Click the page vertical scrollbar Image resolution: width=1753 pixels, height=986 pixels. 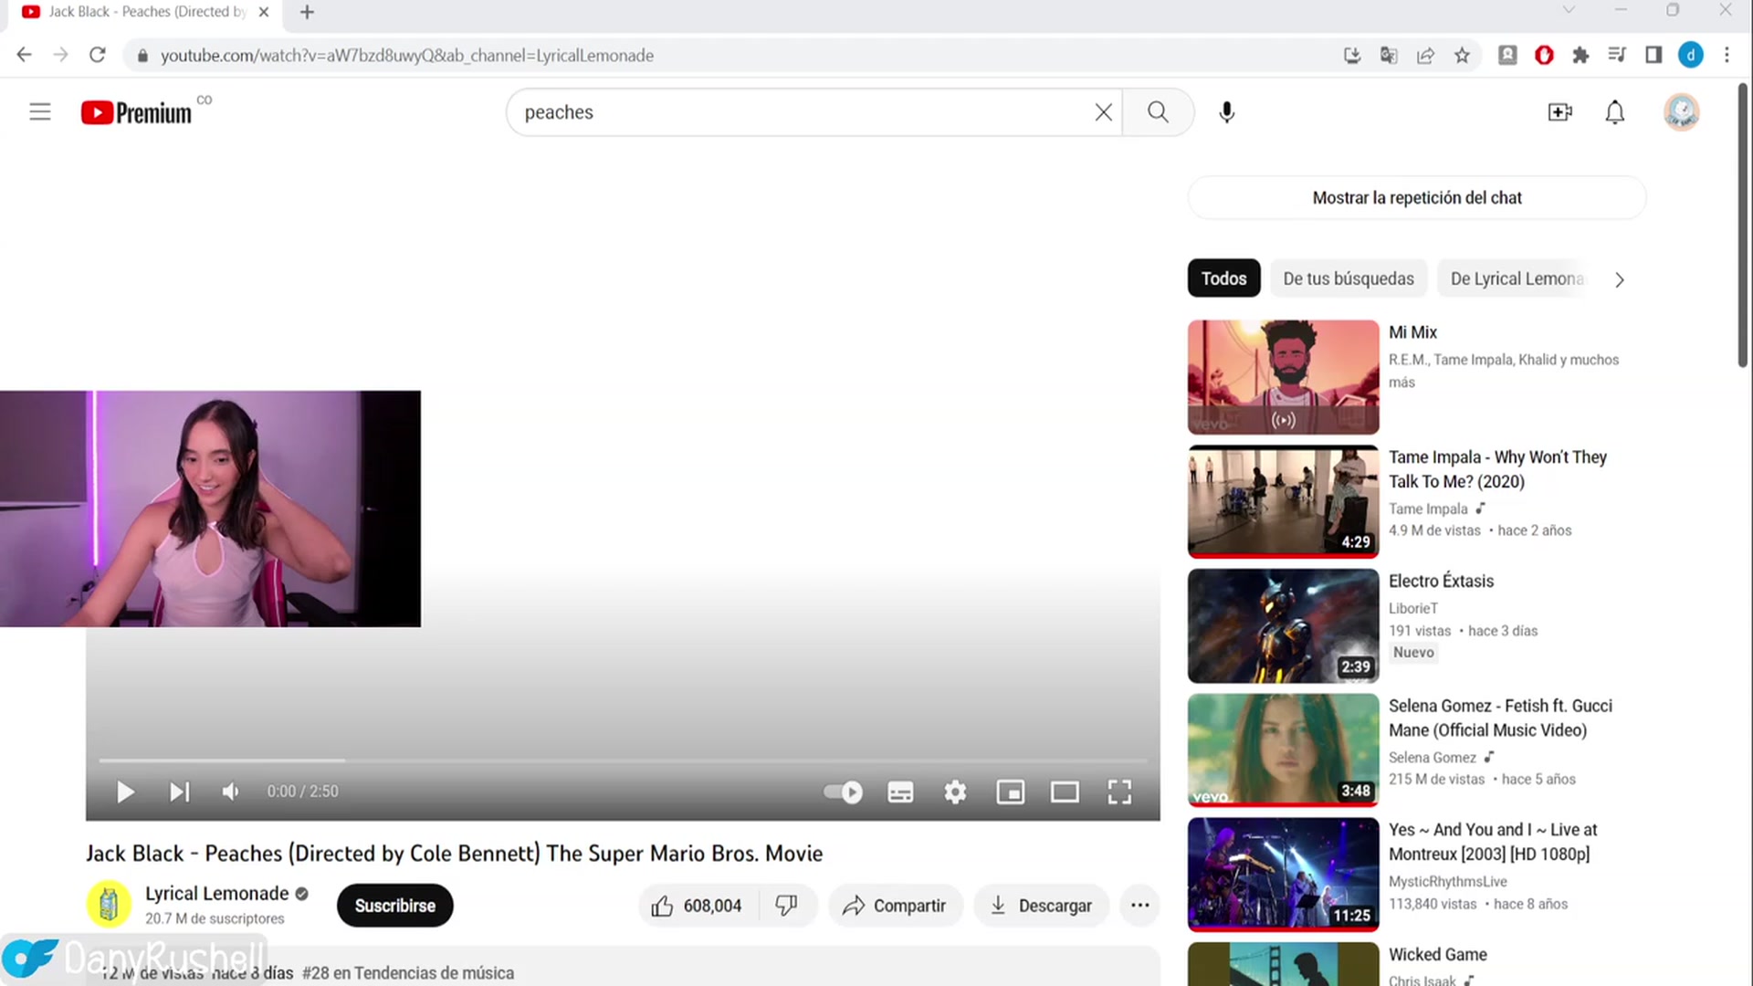[x=1743, y=226]
